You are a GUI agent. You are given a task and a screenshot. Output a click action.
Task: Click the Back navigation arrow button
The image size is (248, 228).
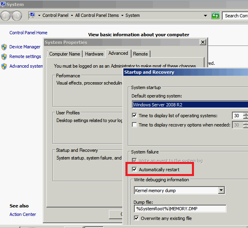pos(6,16)
